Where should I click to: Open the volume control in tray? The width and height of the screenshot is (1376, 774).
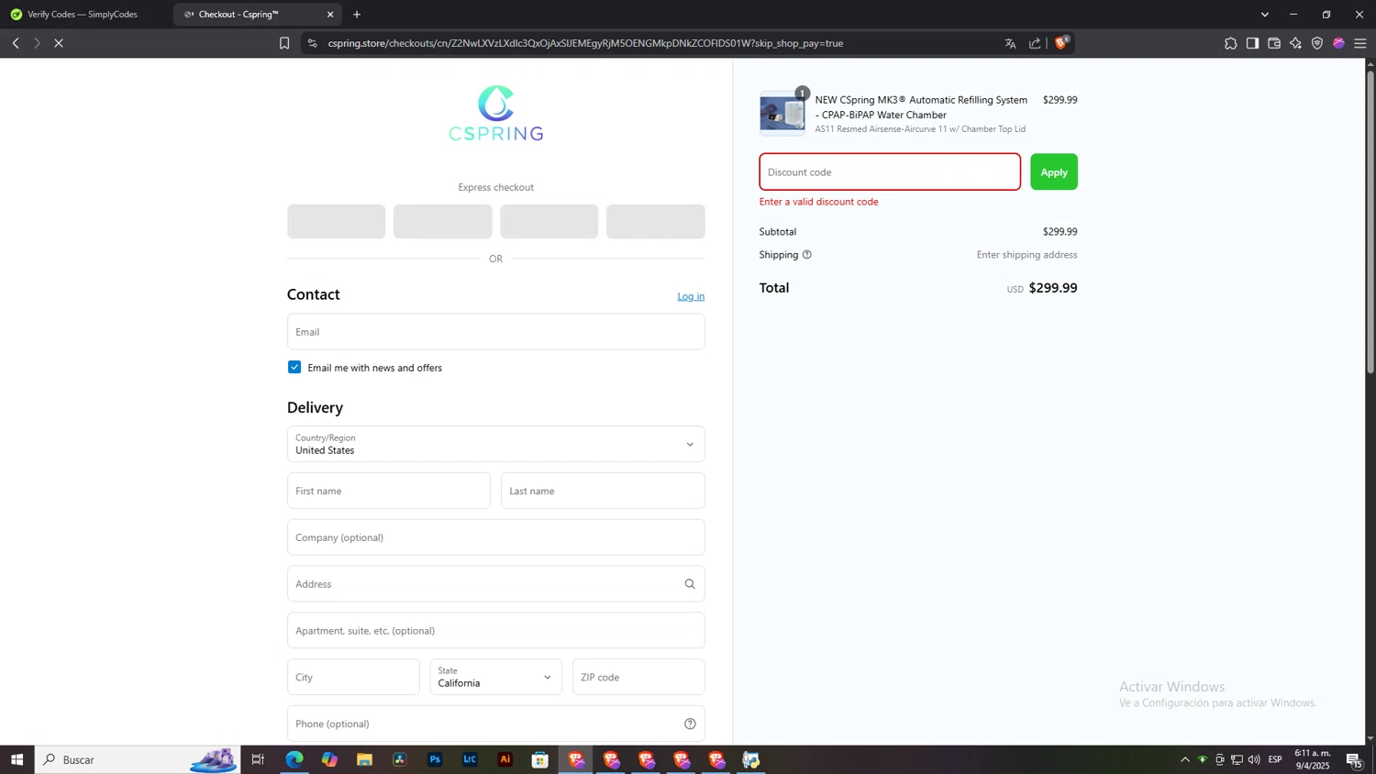point(1254,759)
